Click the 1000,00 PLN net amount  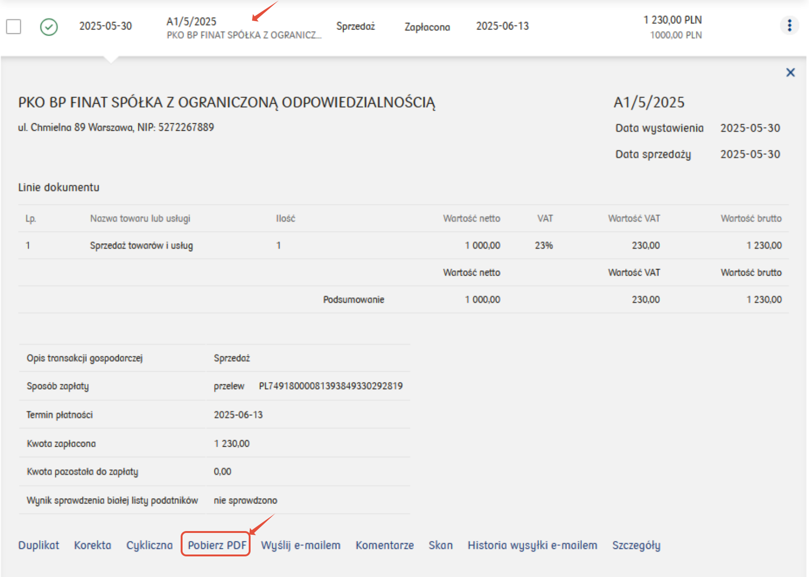676,35
